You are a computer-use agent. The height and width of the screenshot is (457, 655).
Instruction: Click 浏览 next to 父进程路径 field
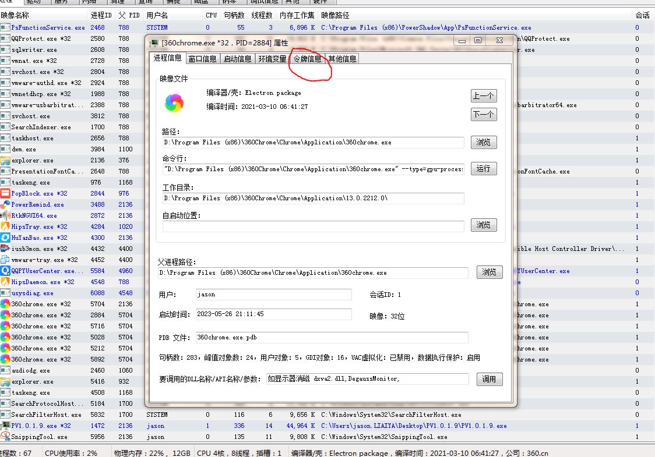489,272
